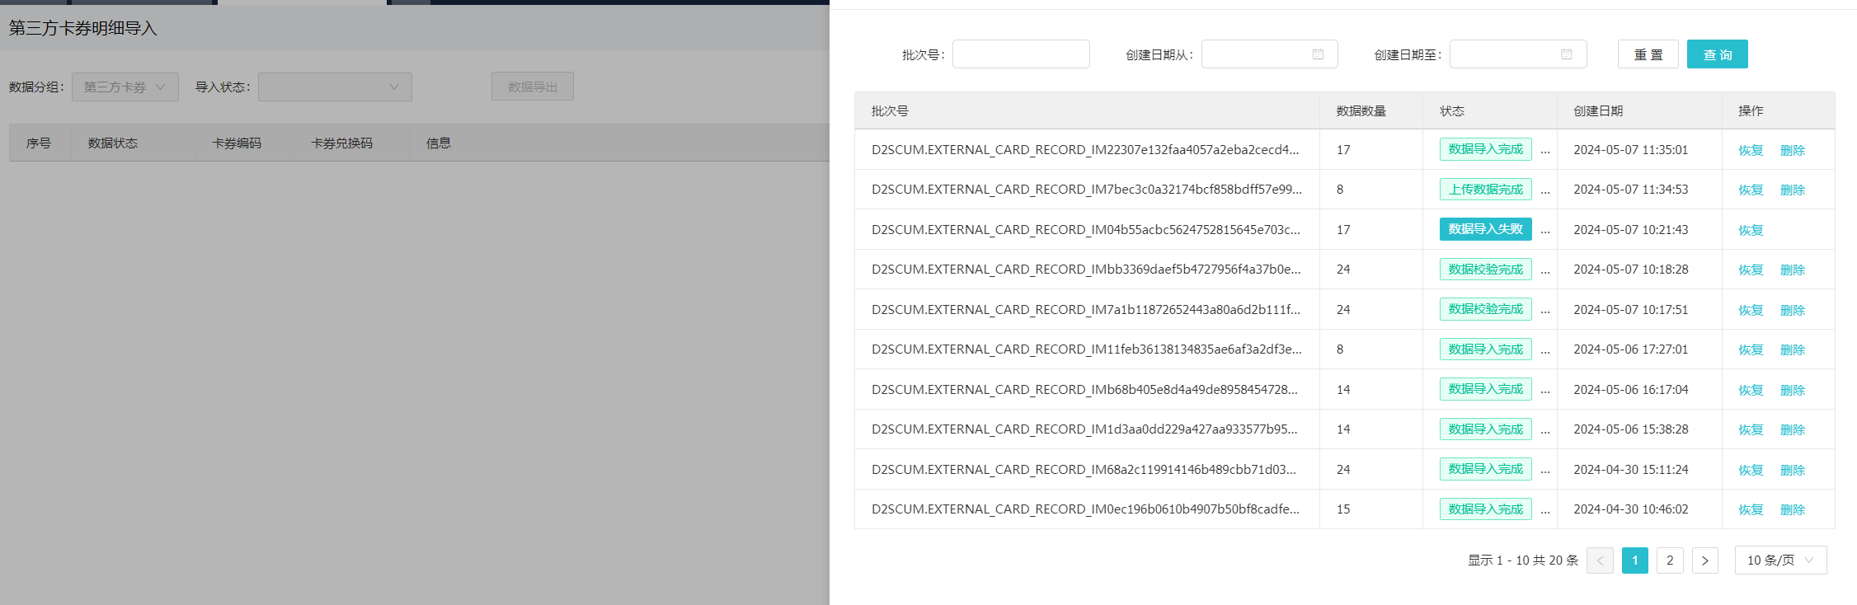Open the 10 条/页 page size dropdown
Image resolution: width=1857 pixels, height=605 pixels.
pos(1780,560)
